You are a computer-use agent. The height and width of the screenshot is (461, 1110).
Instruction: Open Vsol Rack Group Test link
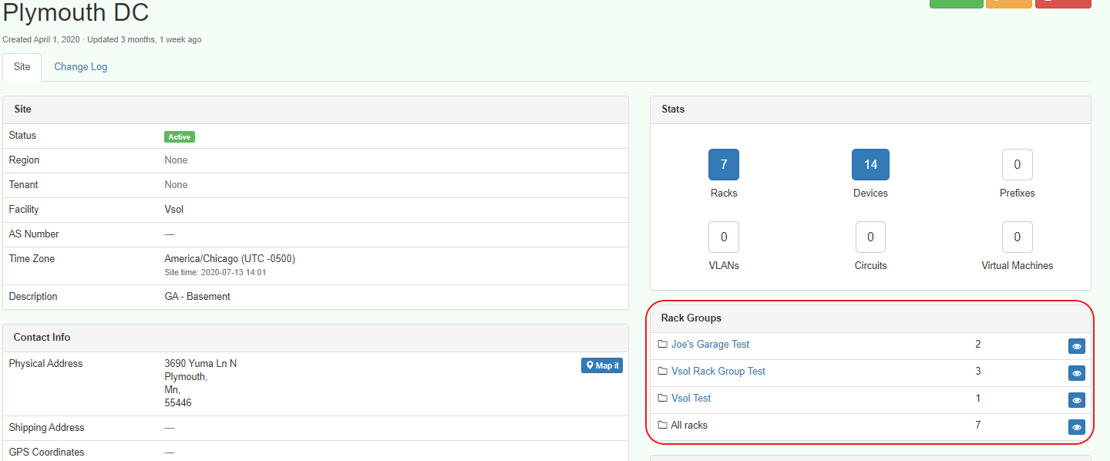pyautogui.click(x=718, y=372)
